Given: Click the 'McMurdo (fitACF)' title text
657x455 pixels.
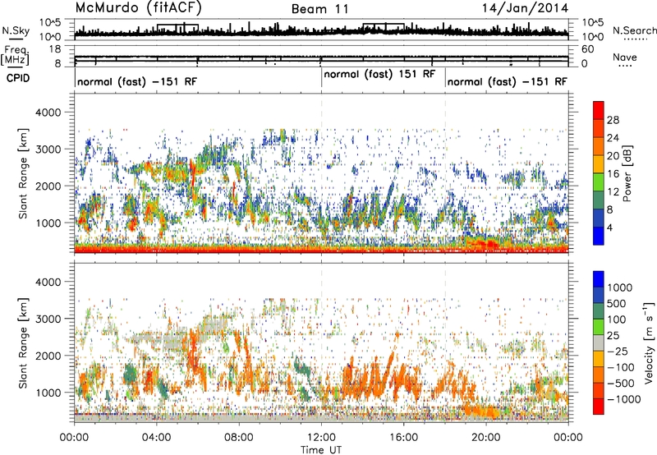Looking at the screenshot, I should (139, 8).
